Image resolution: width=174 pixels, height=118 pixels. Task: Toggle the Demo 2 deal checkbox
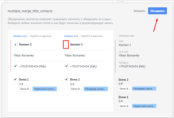[66, 79]
